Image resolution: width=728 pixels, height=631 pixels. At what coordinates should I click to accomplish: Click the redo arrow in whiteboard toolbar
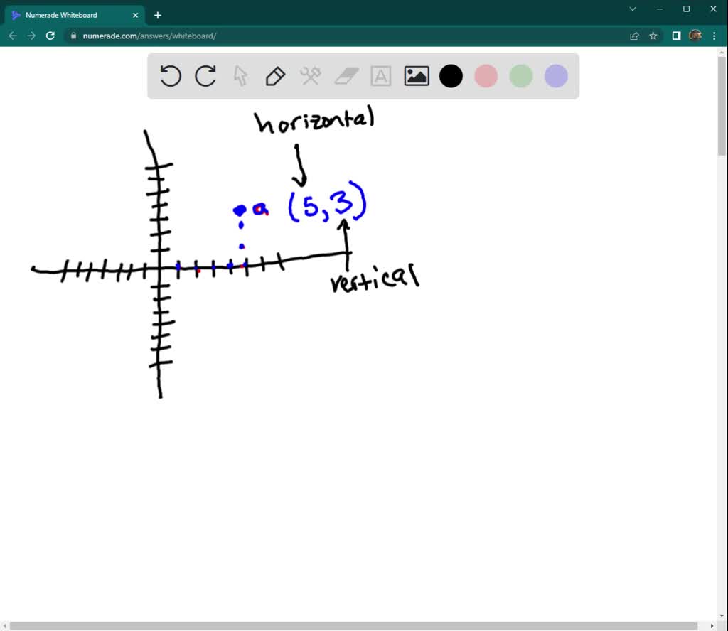205,76
